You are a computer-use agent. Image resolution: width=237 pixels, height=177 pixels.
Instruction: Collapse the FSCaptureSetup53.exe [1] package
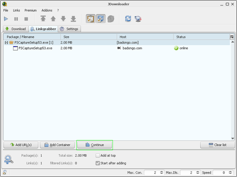tap(6, 42)
